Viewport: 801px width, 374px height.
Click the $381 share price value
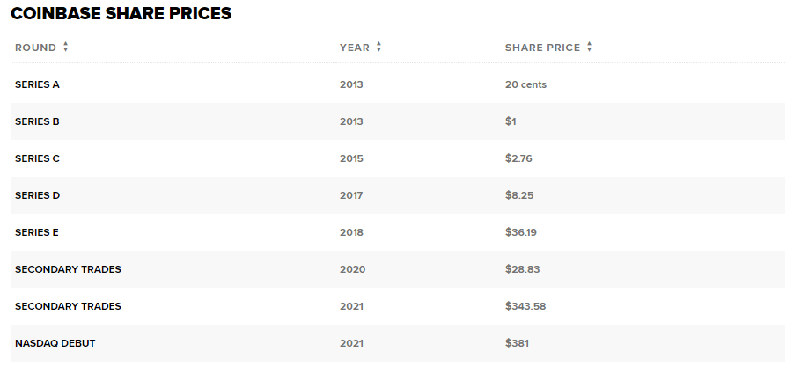(517, 343)
